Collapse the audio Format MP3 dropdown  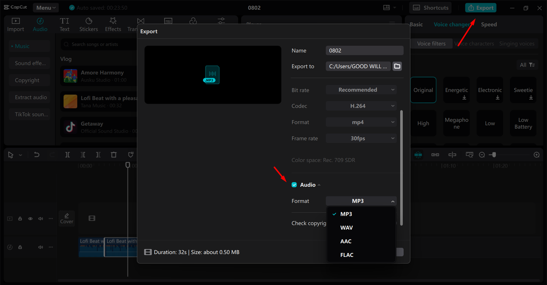point(361,201)
